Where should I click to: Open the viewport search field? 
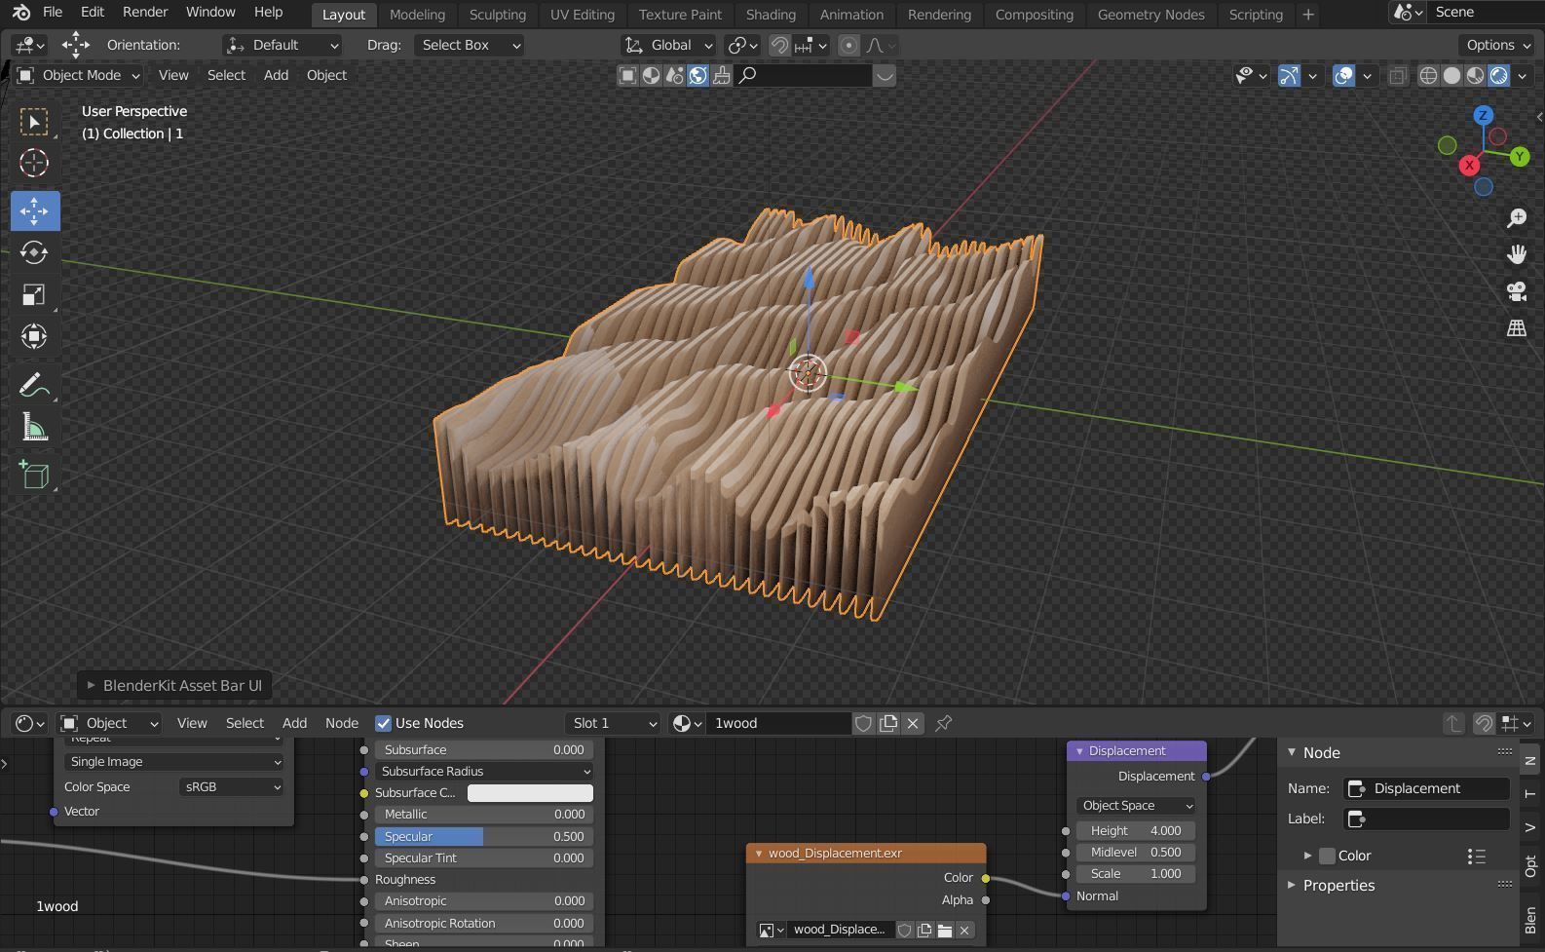[803, 75]
